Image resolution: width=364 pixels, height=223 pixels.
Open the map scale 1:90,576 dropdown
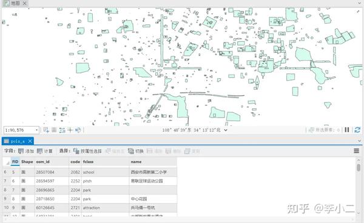point(36,130)
